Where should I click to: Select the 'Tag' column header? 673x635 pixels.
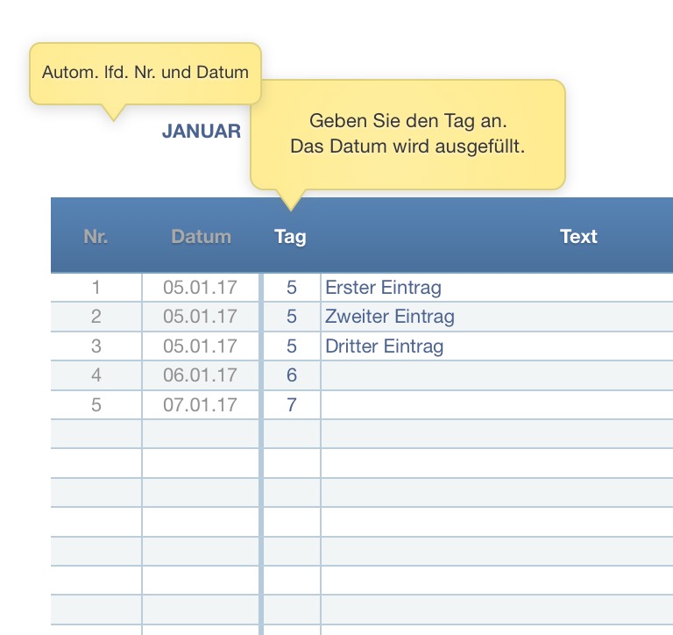pos(290,237)
